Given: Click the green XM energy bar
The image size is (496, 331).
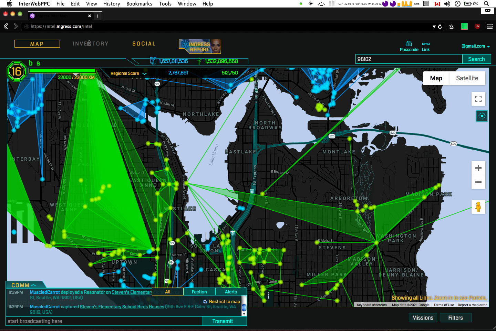Looking at the screenshot, I should coord(62,71).
